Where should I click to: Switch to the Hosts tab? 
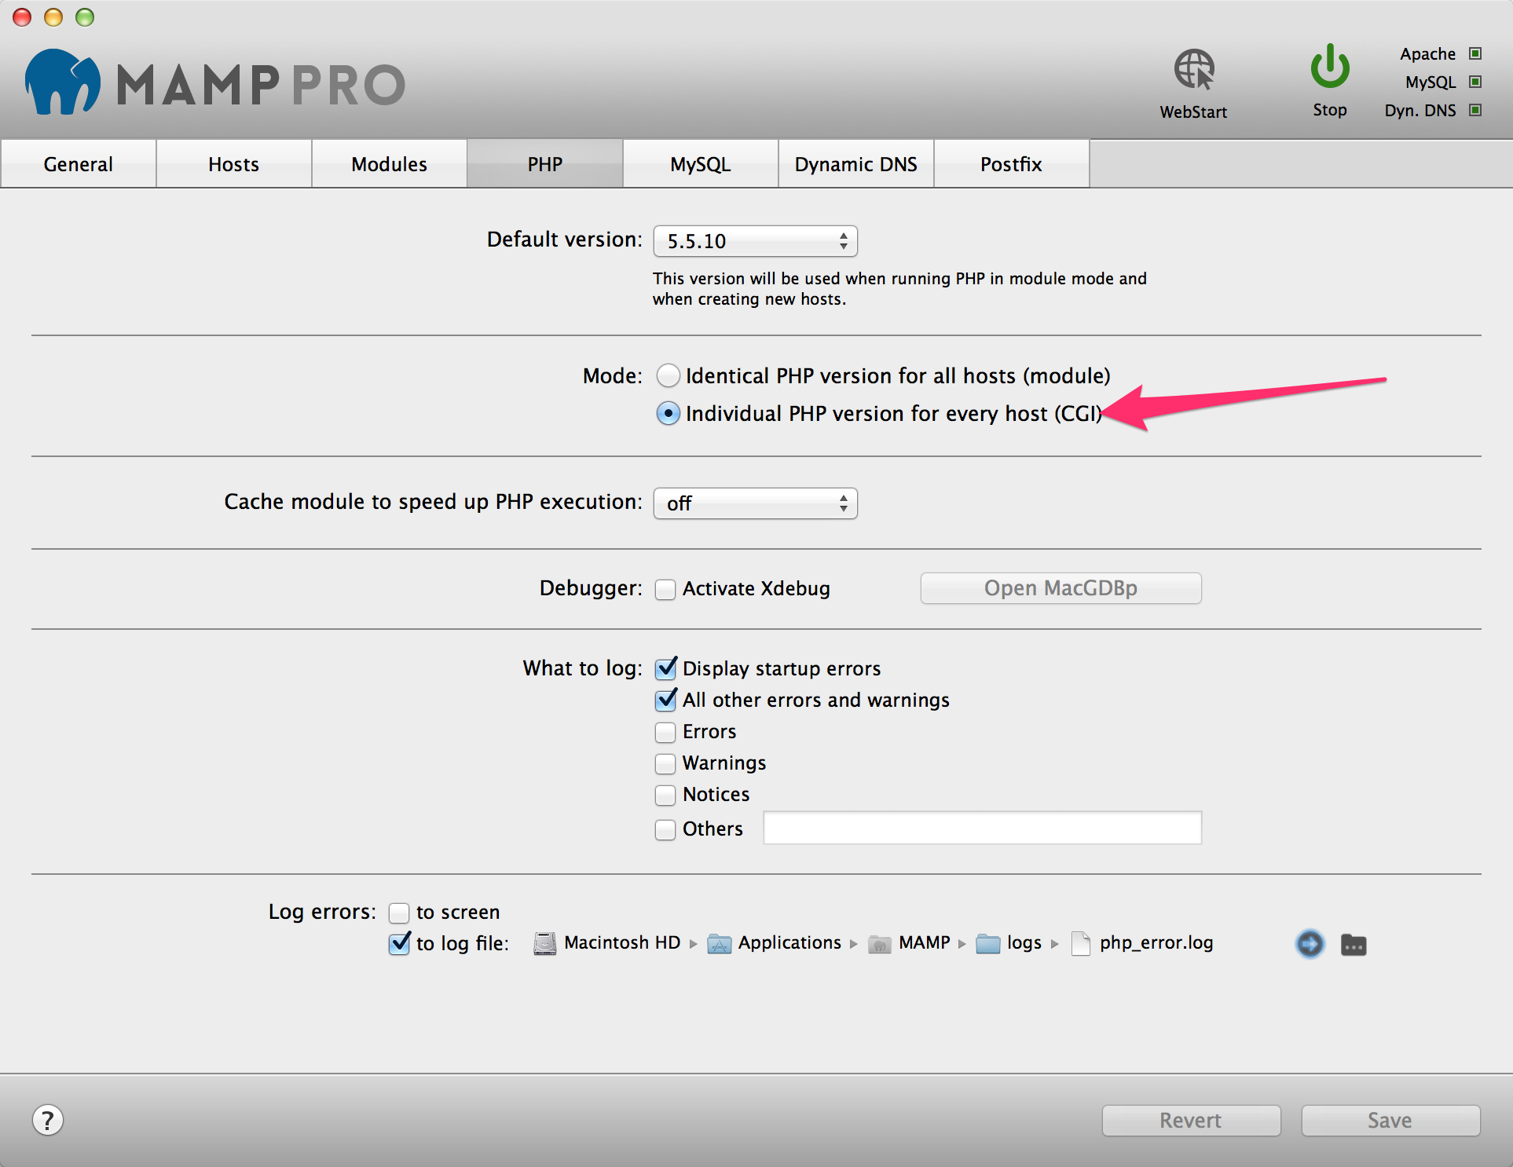tap(234, 164)
